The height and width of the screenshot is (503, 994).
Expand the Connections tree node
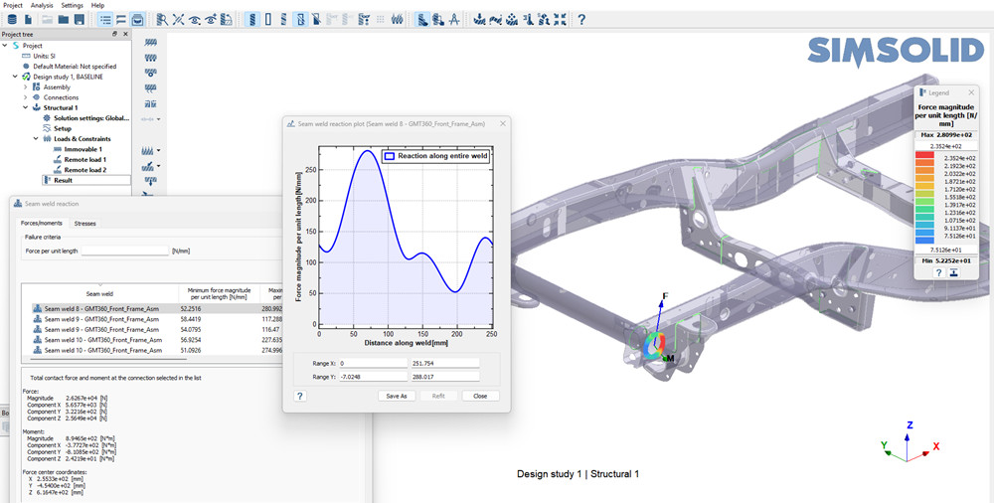(26, 97)
